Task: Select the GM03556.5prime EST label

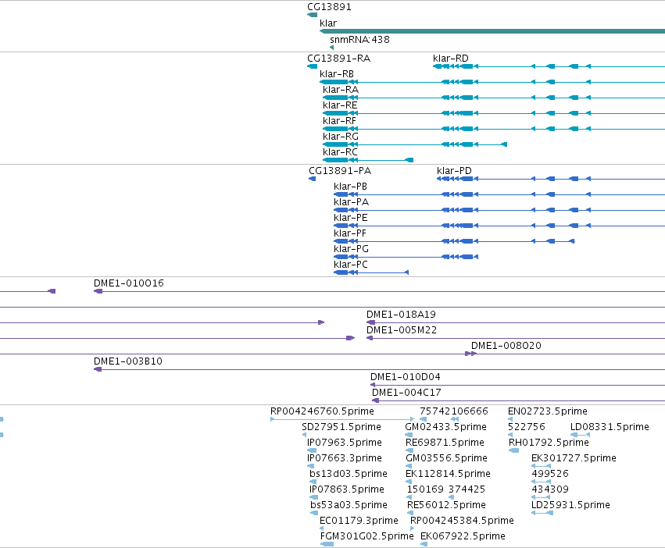Action: point(446,458)
